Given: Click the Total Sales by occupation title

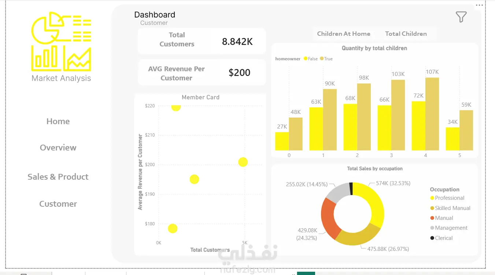Looking at the screenshot, I should point(375,169).
